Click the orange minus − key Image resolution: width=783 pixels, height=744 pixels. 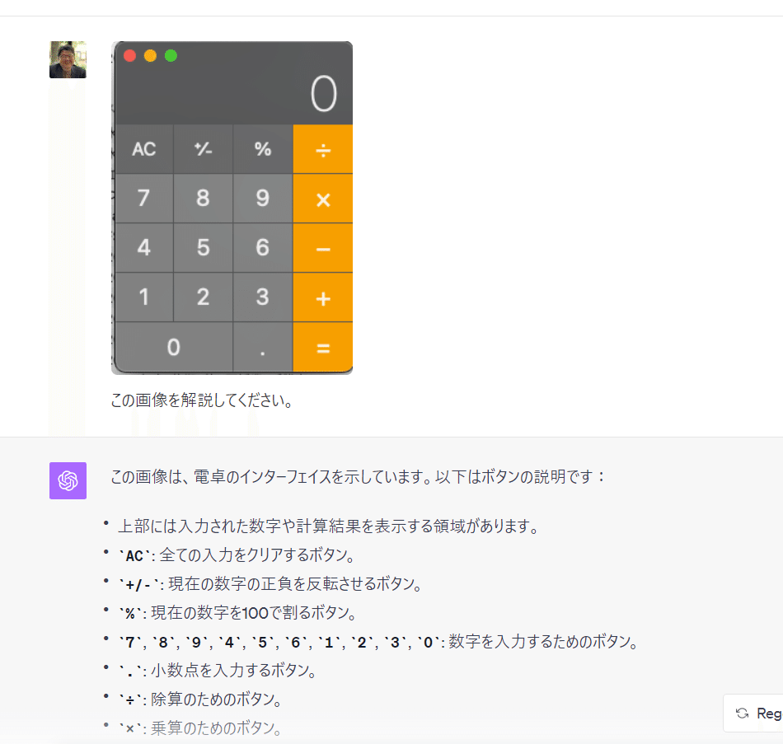pos(323,248)
